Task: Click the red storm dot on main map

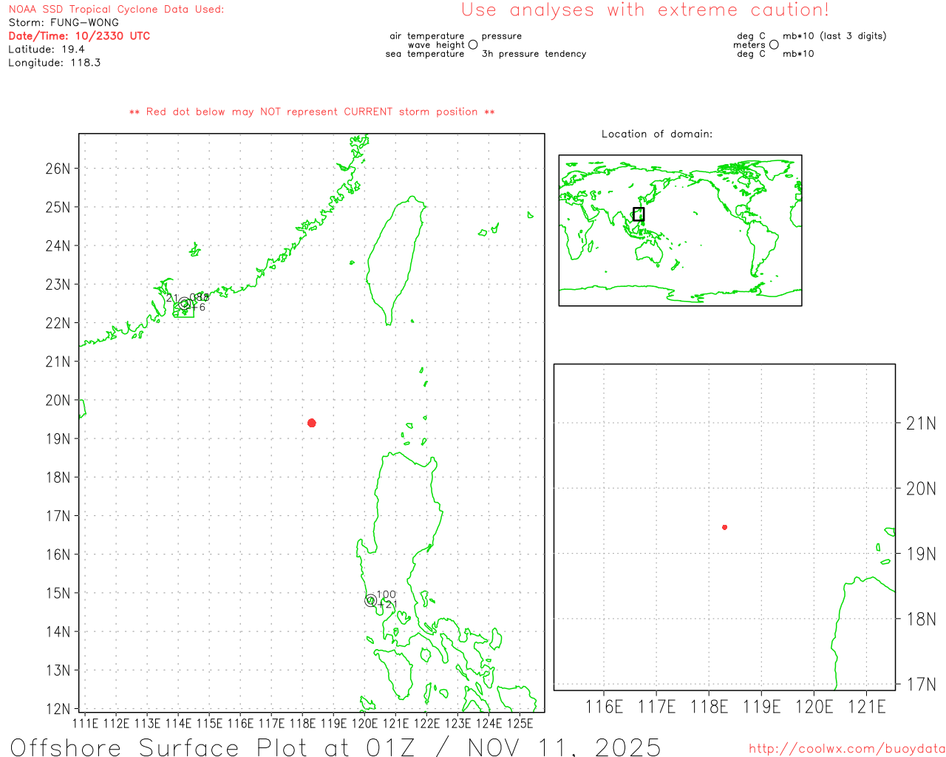Action: 312,423
